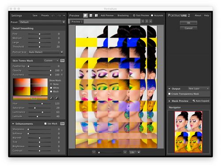
Task: Check Create Transparency Mask
Action: pos(169,94)
